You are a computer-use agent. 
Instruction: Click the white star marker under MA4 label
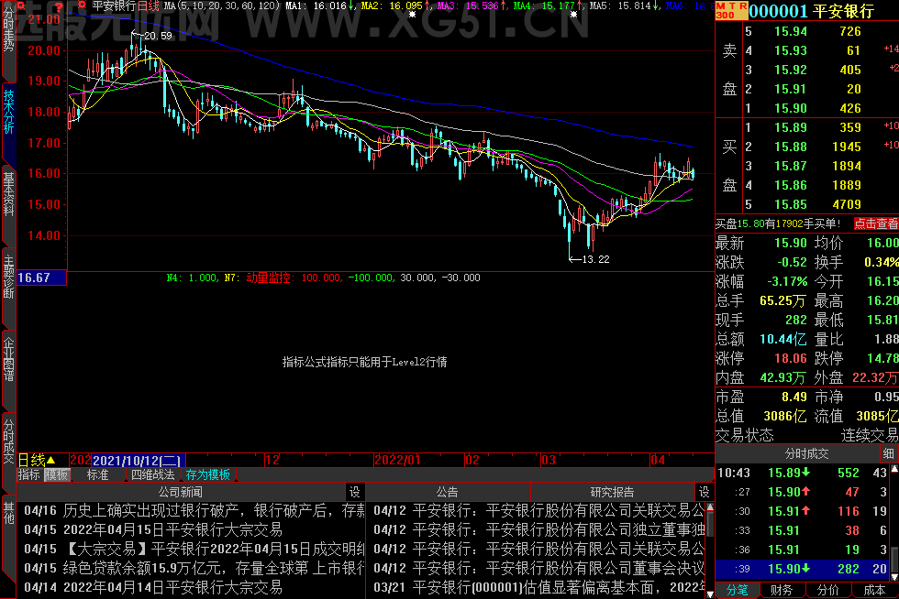574,15
